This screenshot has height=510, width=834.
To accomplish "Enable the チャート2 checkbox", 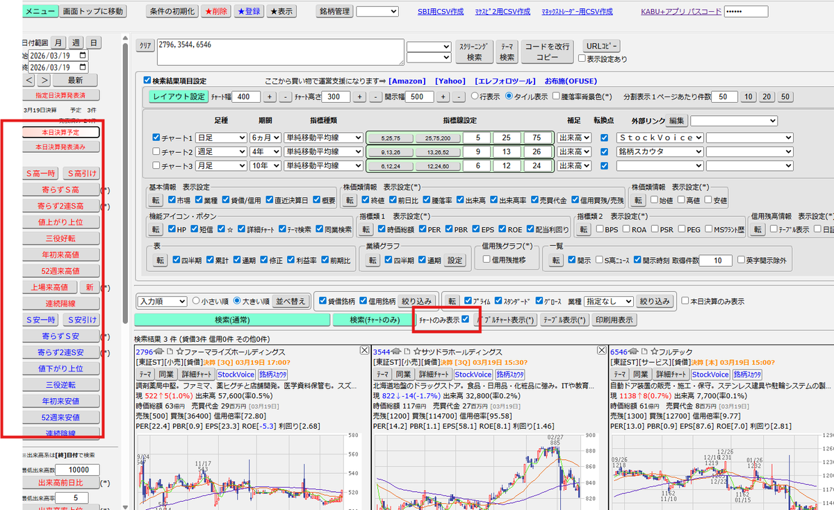I will pos(156,151).
